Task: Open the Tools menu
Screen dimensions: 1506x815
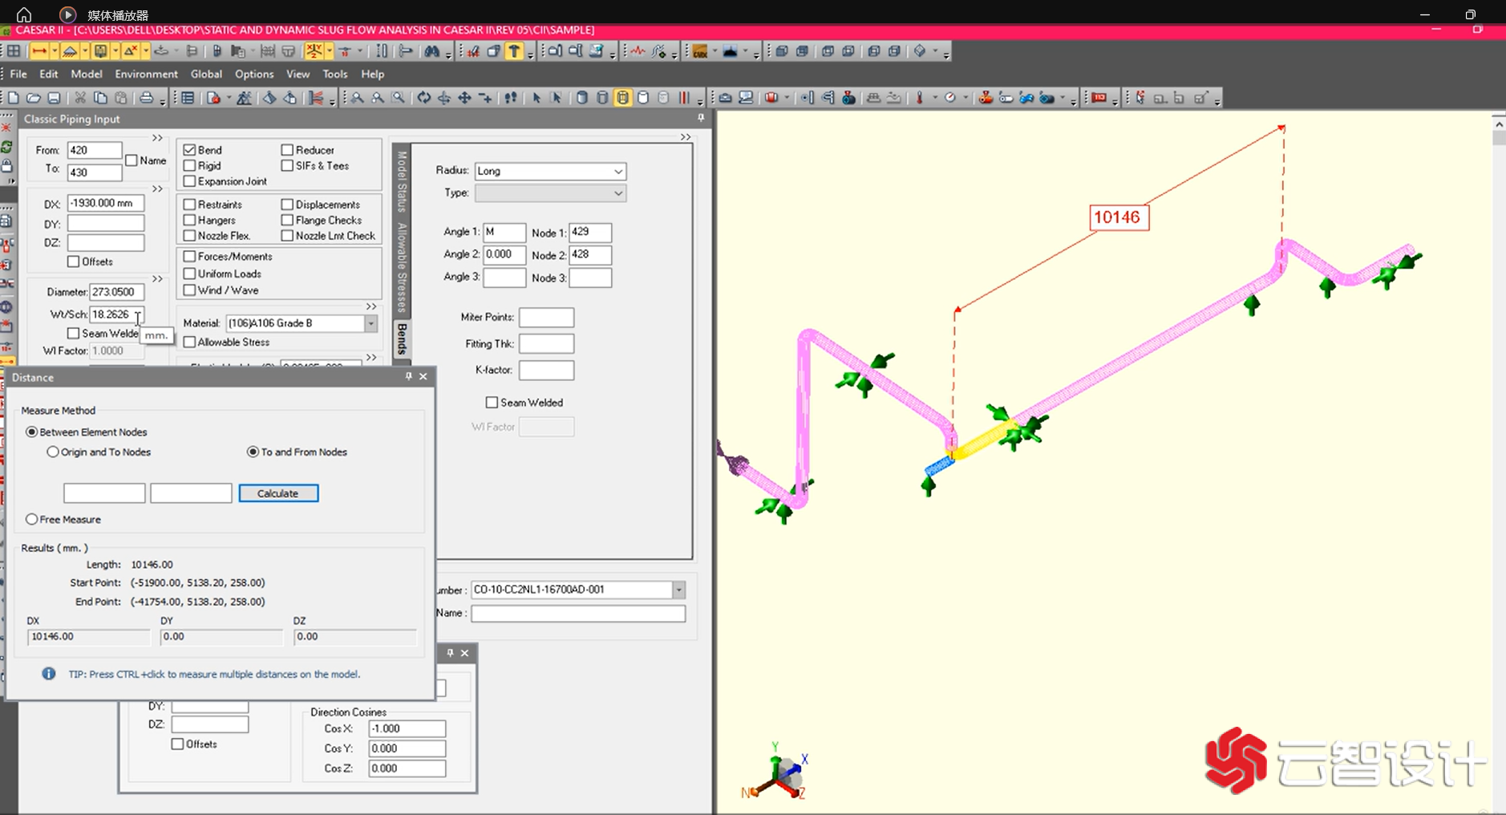Action: click(335, 74)
